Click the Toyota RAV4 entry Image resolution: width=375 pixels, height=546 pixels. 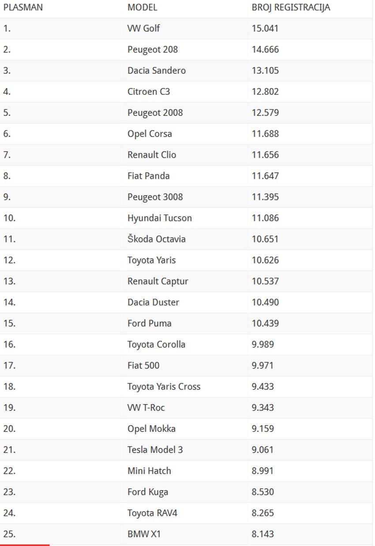(x=152, y=513)
